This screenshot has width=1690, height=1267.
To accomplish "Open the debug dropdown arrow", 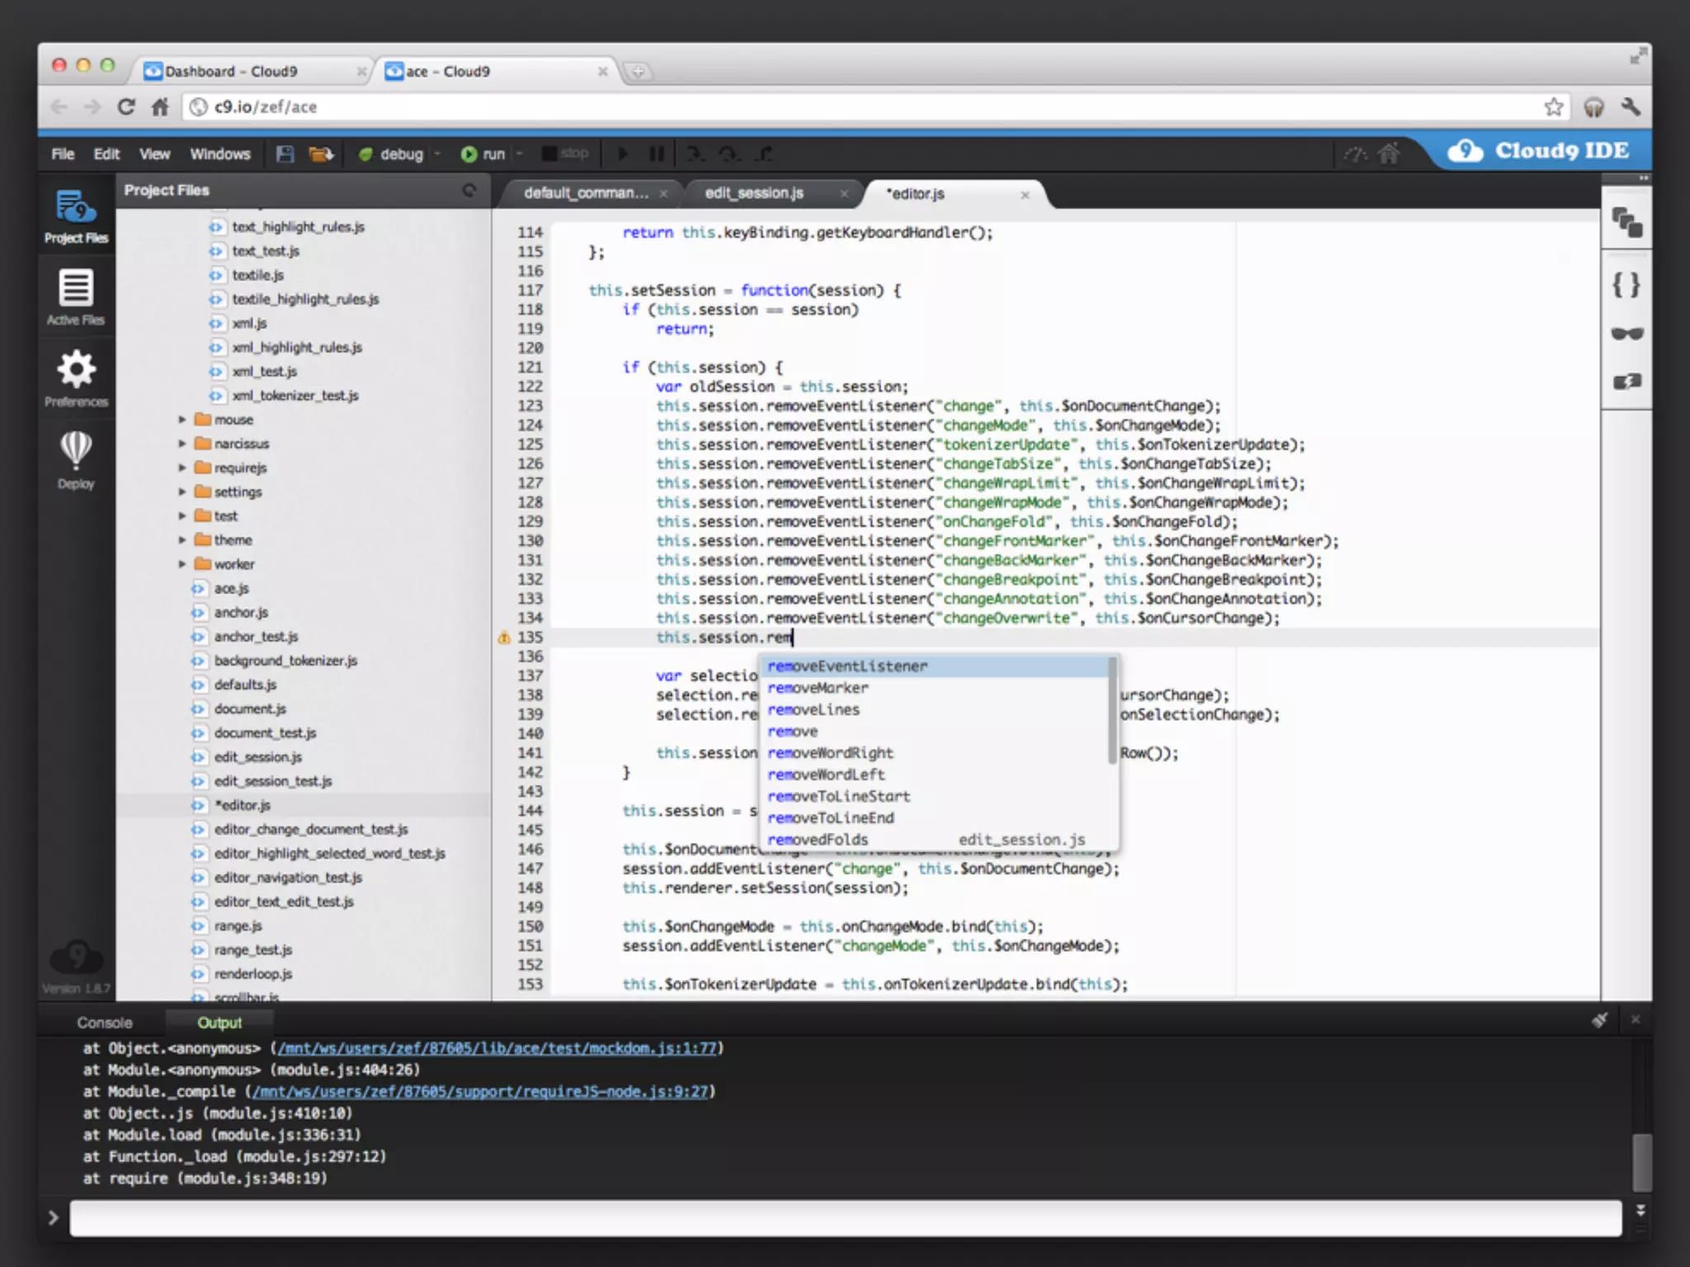I will click(x=437, y=154).
